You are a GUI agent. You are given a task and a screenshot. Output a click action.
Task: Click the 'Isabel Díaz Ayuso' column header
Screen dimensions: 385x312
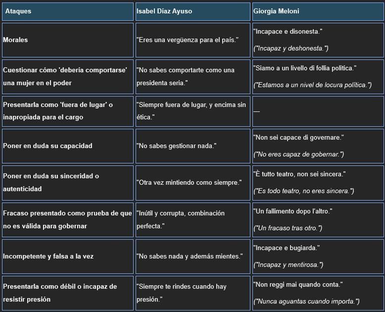pyautogui.click(x=164, y=11)
